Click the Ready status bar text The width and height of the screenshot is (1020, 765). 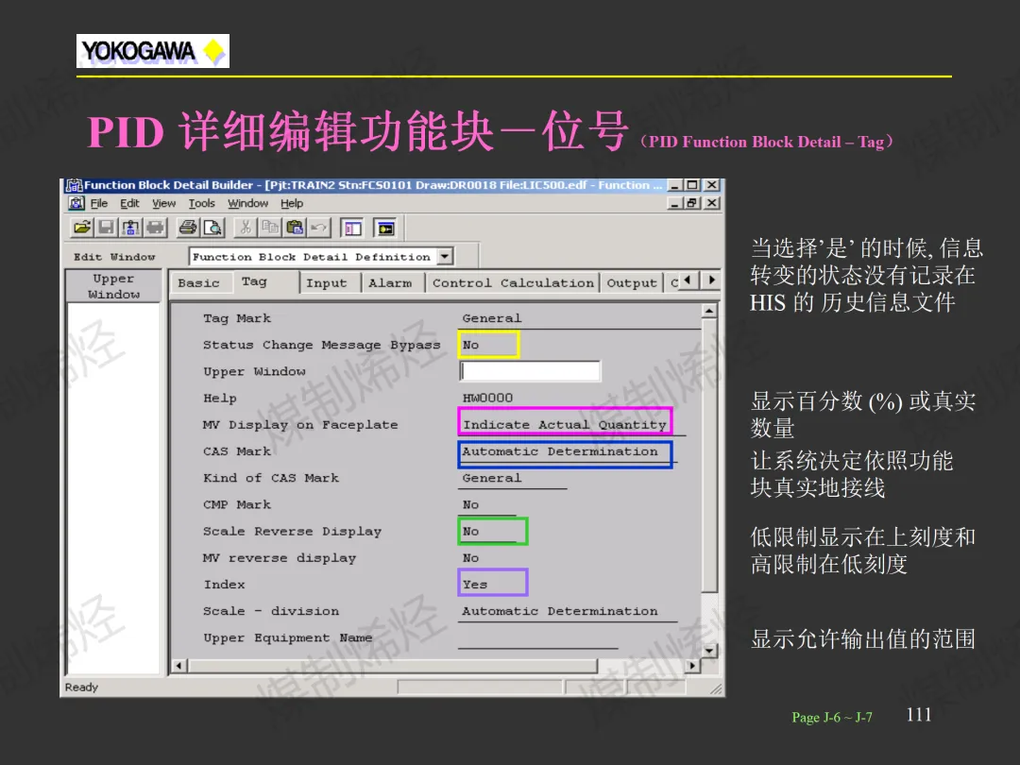coord(81,687)
